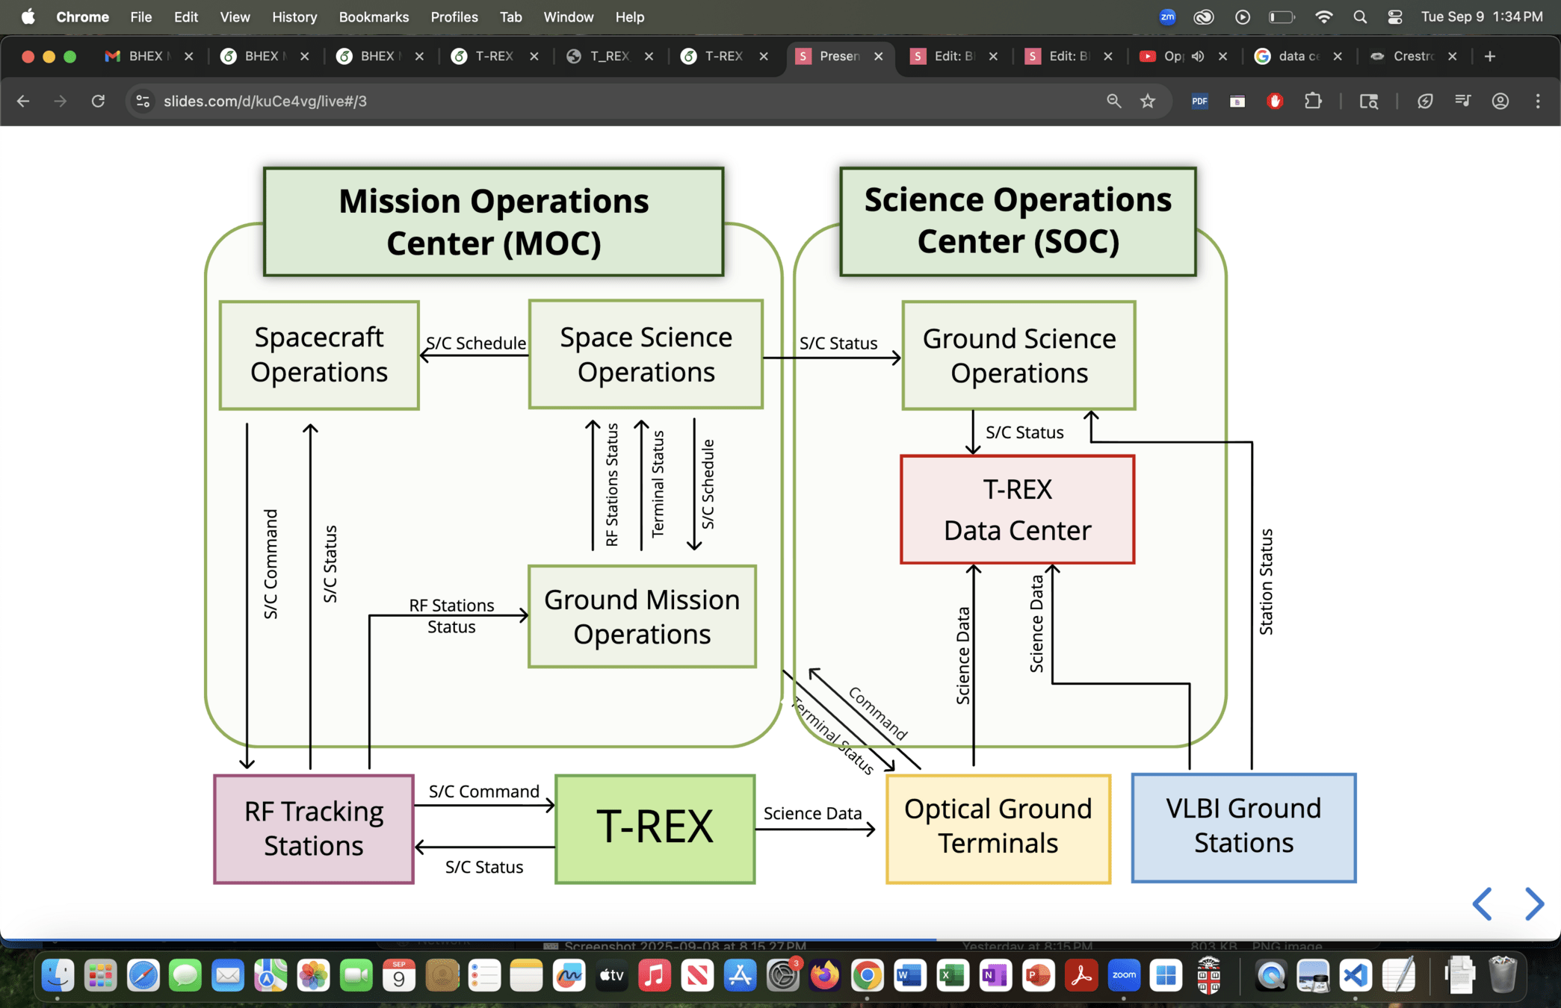Open Chrome three-dot menu
The height and width of the screenshot is (1008, 1561).
pyautogui.click(x=1538, y=101)
